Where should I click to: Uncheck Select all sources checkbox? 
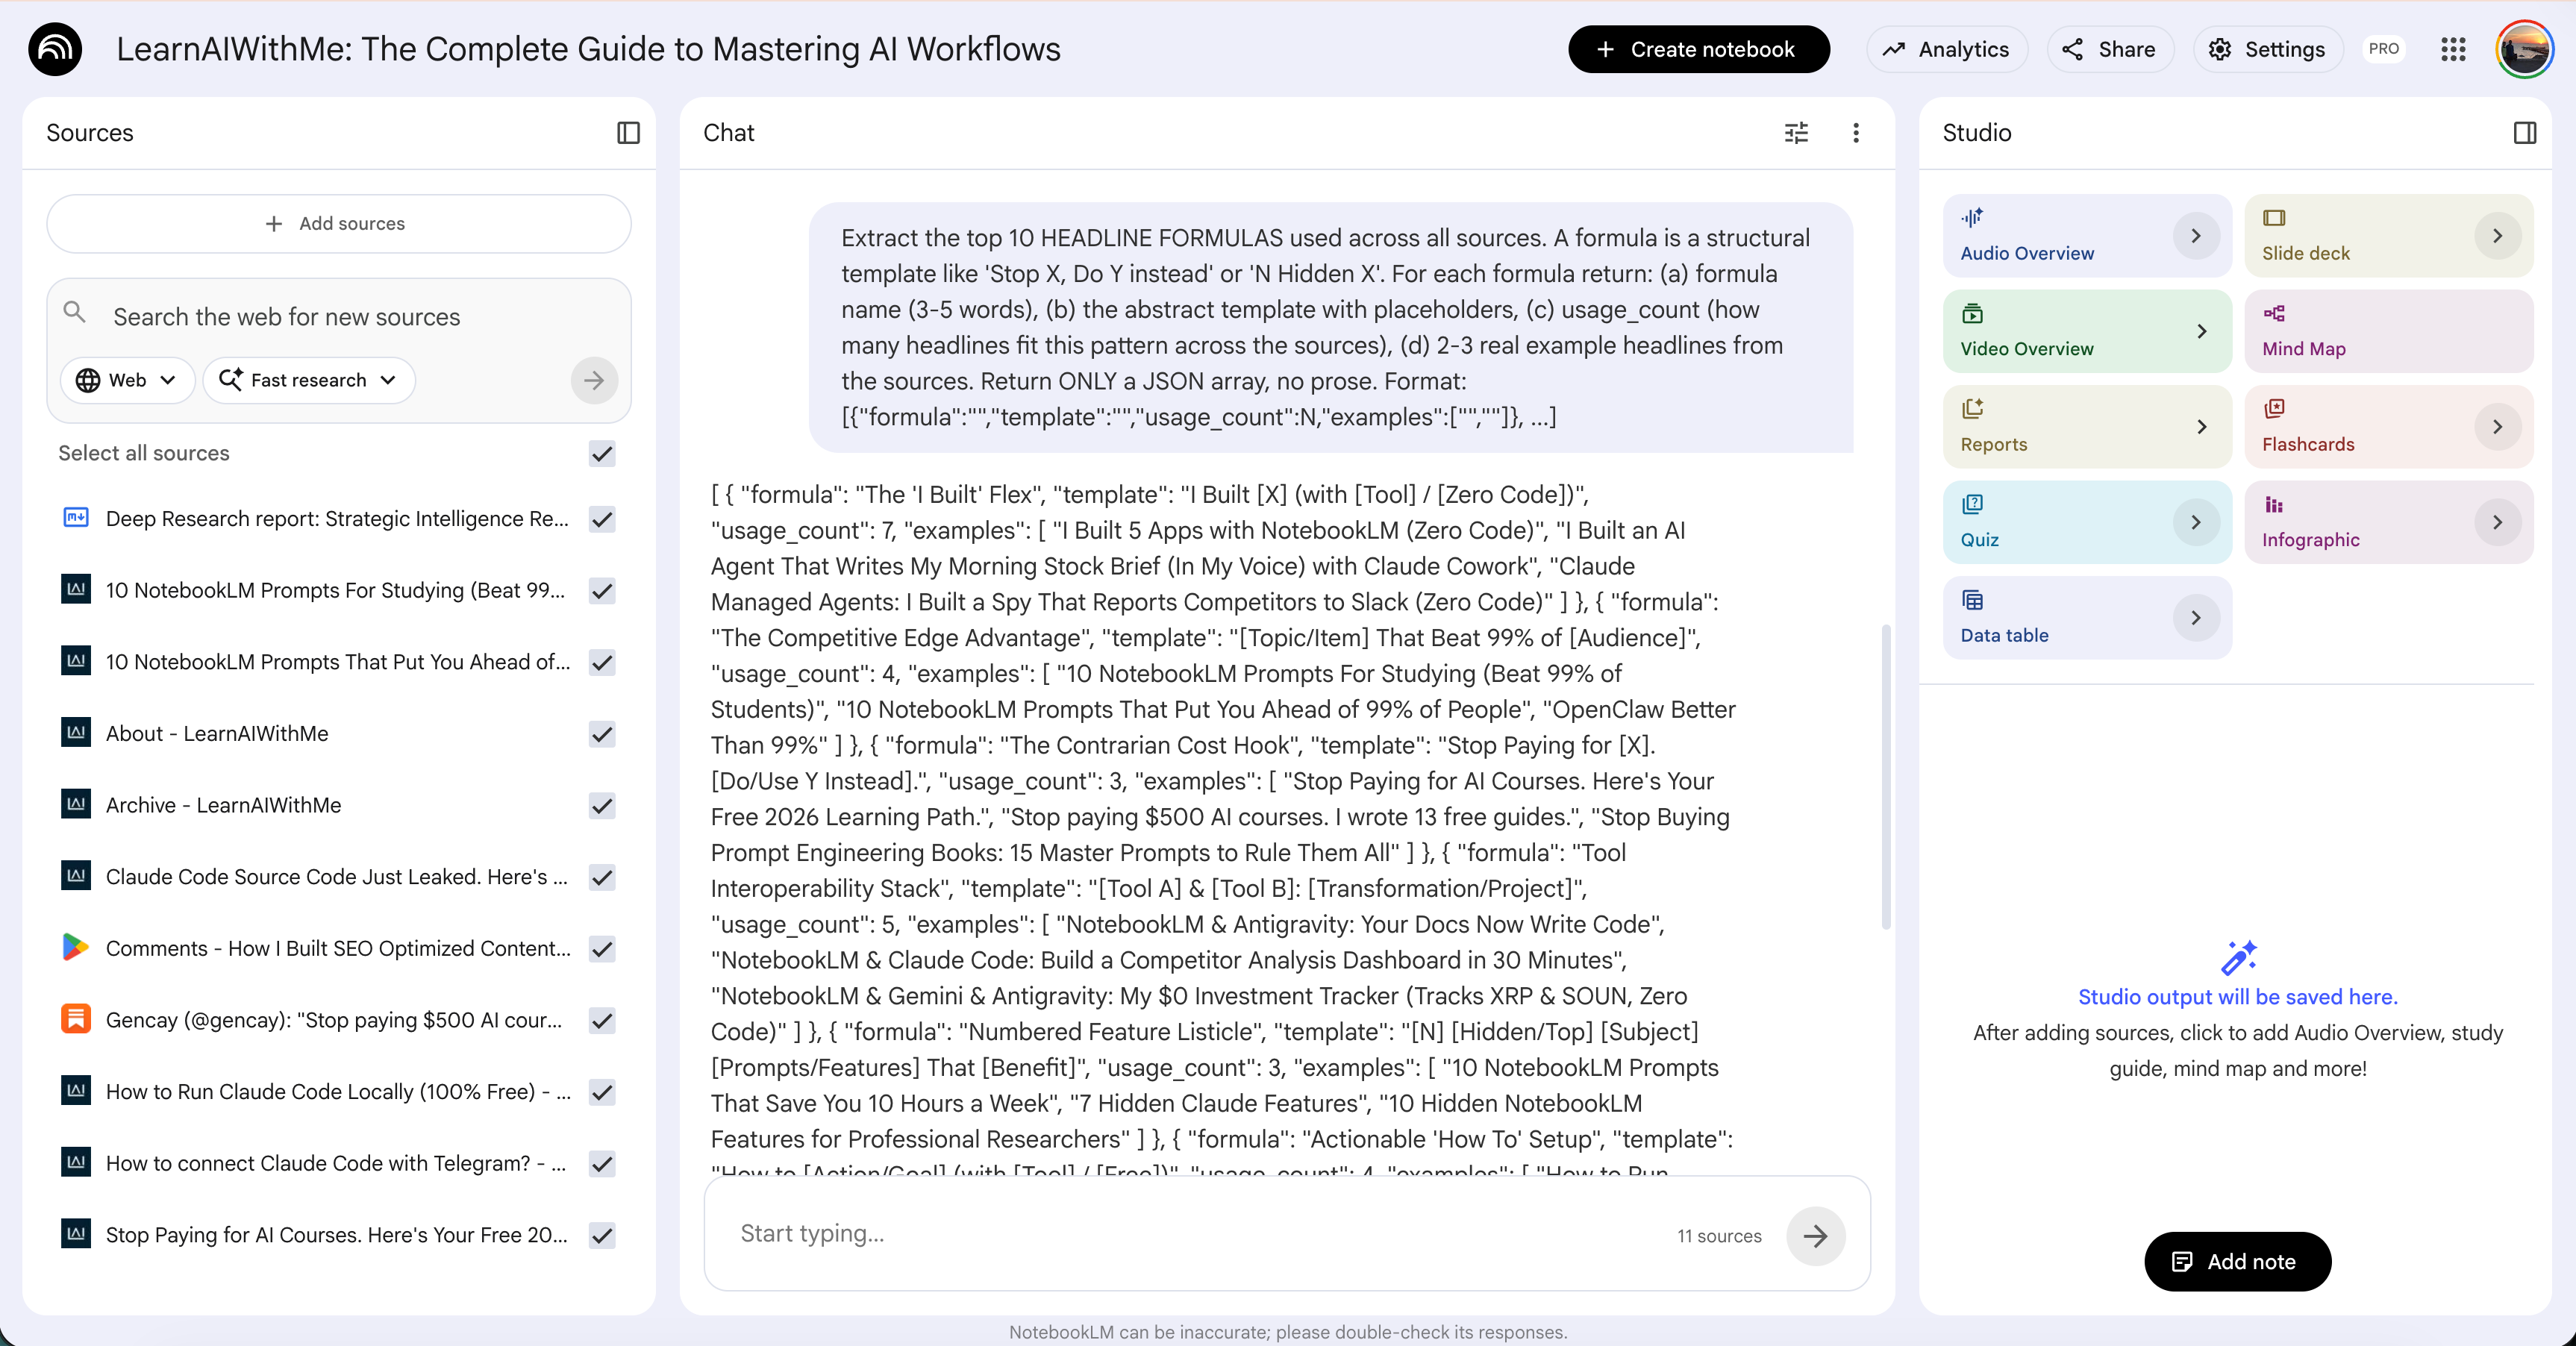click(x=602, y=453)
